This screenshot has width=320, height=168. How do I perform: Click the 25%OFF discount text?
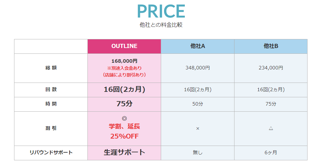tap(124, 136)
